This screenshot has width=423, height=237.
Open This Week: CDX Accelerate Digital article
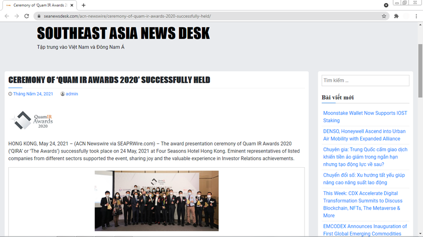pyautogui.click(x=363, y=205)
